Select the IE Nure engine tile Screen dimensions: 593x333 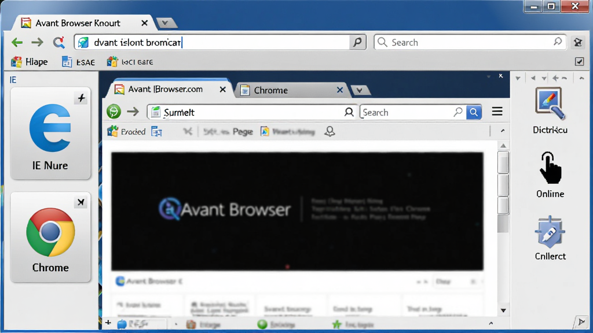[x=50, y=134]
